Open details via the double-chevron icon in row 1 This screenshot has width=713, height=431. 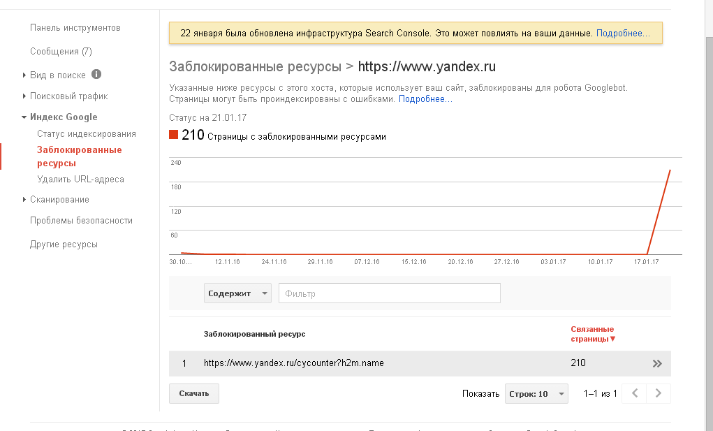coord(657,363)
